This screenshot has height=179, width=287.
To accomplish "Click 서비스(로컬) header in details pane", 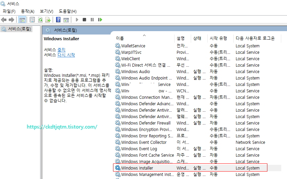I will click(66, 30).
